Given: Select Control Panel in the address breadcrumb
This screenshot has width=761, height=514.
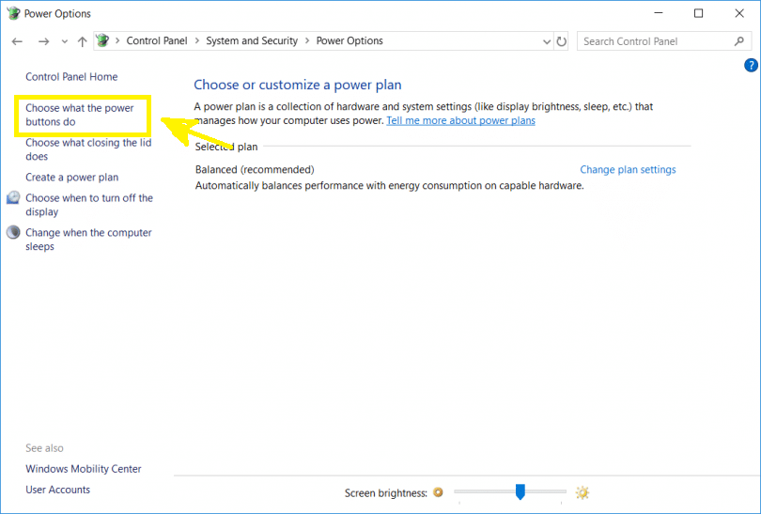Looking at the screenshot, I should (157, 40).
